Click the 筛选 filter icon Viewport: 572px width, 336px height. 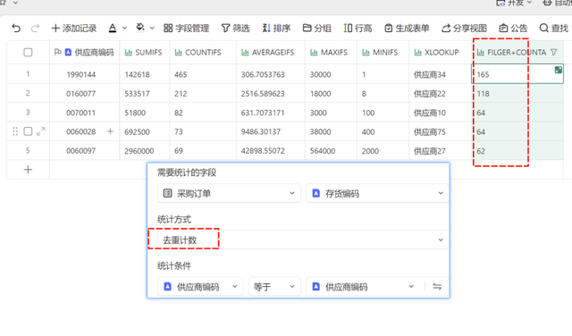point(236,28)
